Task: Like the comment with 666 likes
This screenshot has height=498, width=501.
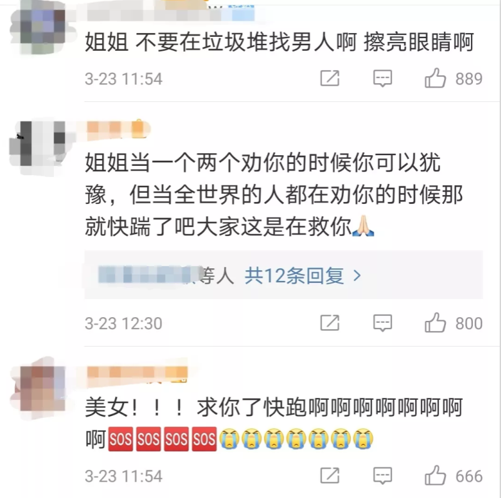Action: [x=435, y=475]
